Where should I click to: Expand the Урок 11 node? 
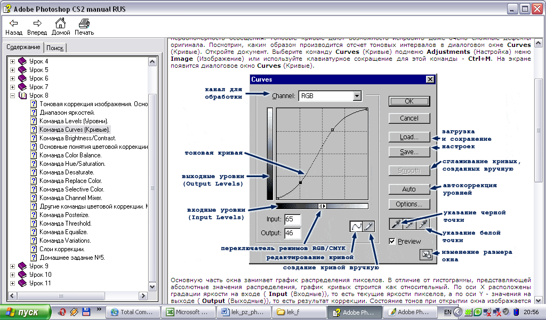click(13, 283)
